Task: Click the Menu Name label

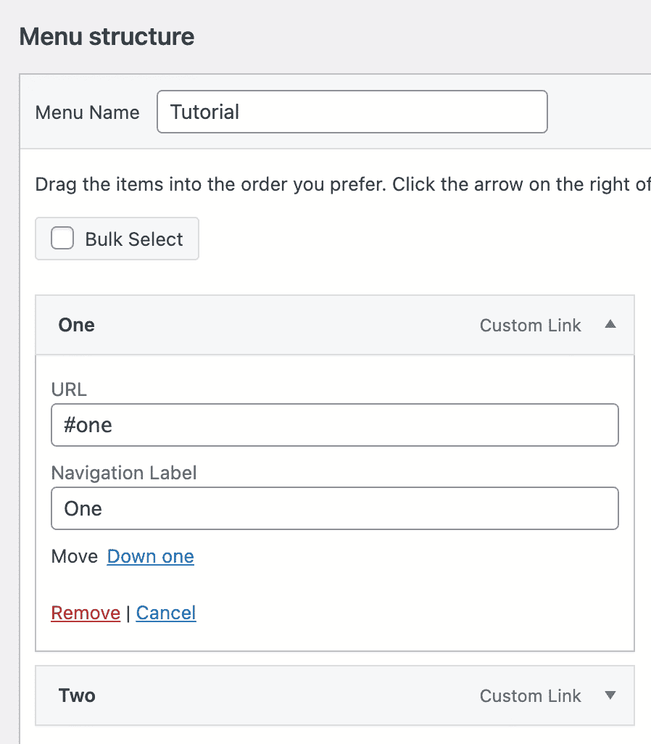Action: [87, 112]
